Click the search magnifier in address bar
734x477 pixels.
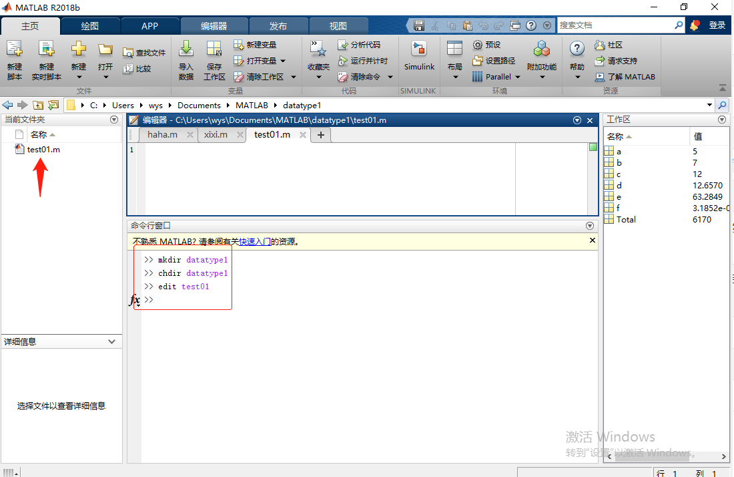[722, 105]
